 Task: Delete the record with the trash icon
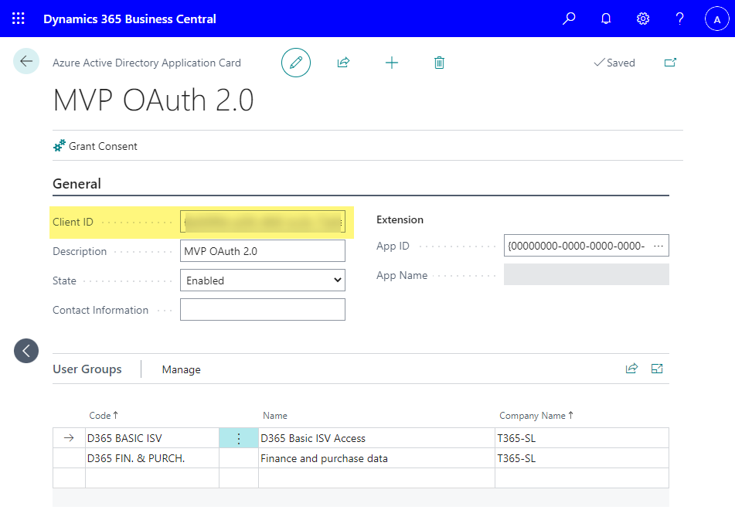439,63
